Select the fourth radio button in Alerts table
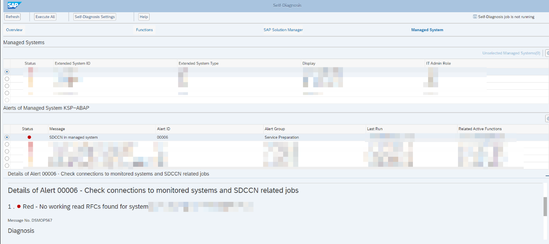The width and height of the screenshot is (549, 244). pos(7,158)
